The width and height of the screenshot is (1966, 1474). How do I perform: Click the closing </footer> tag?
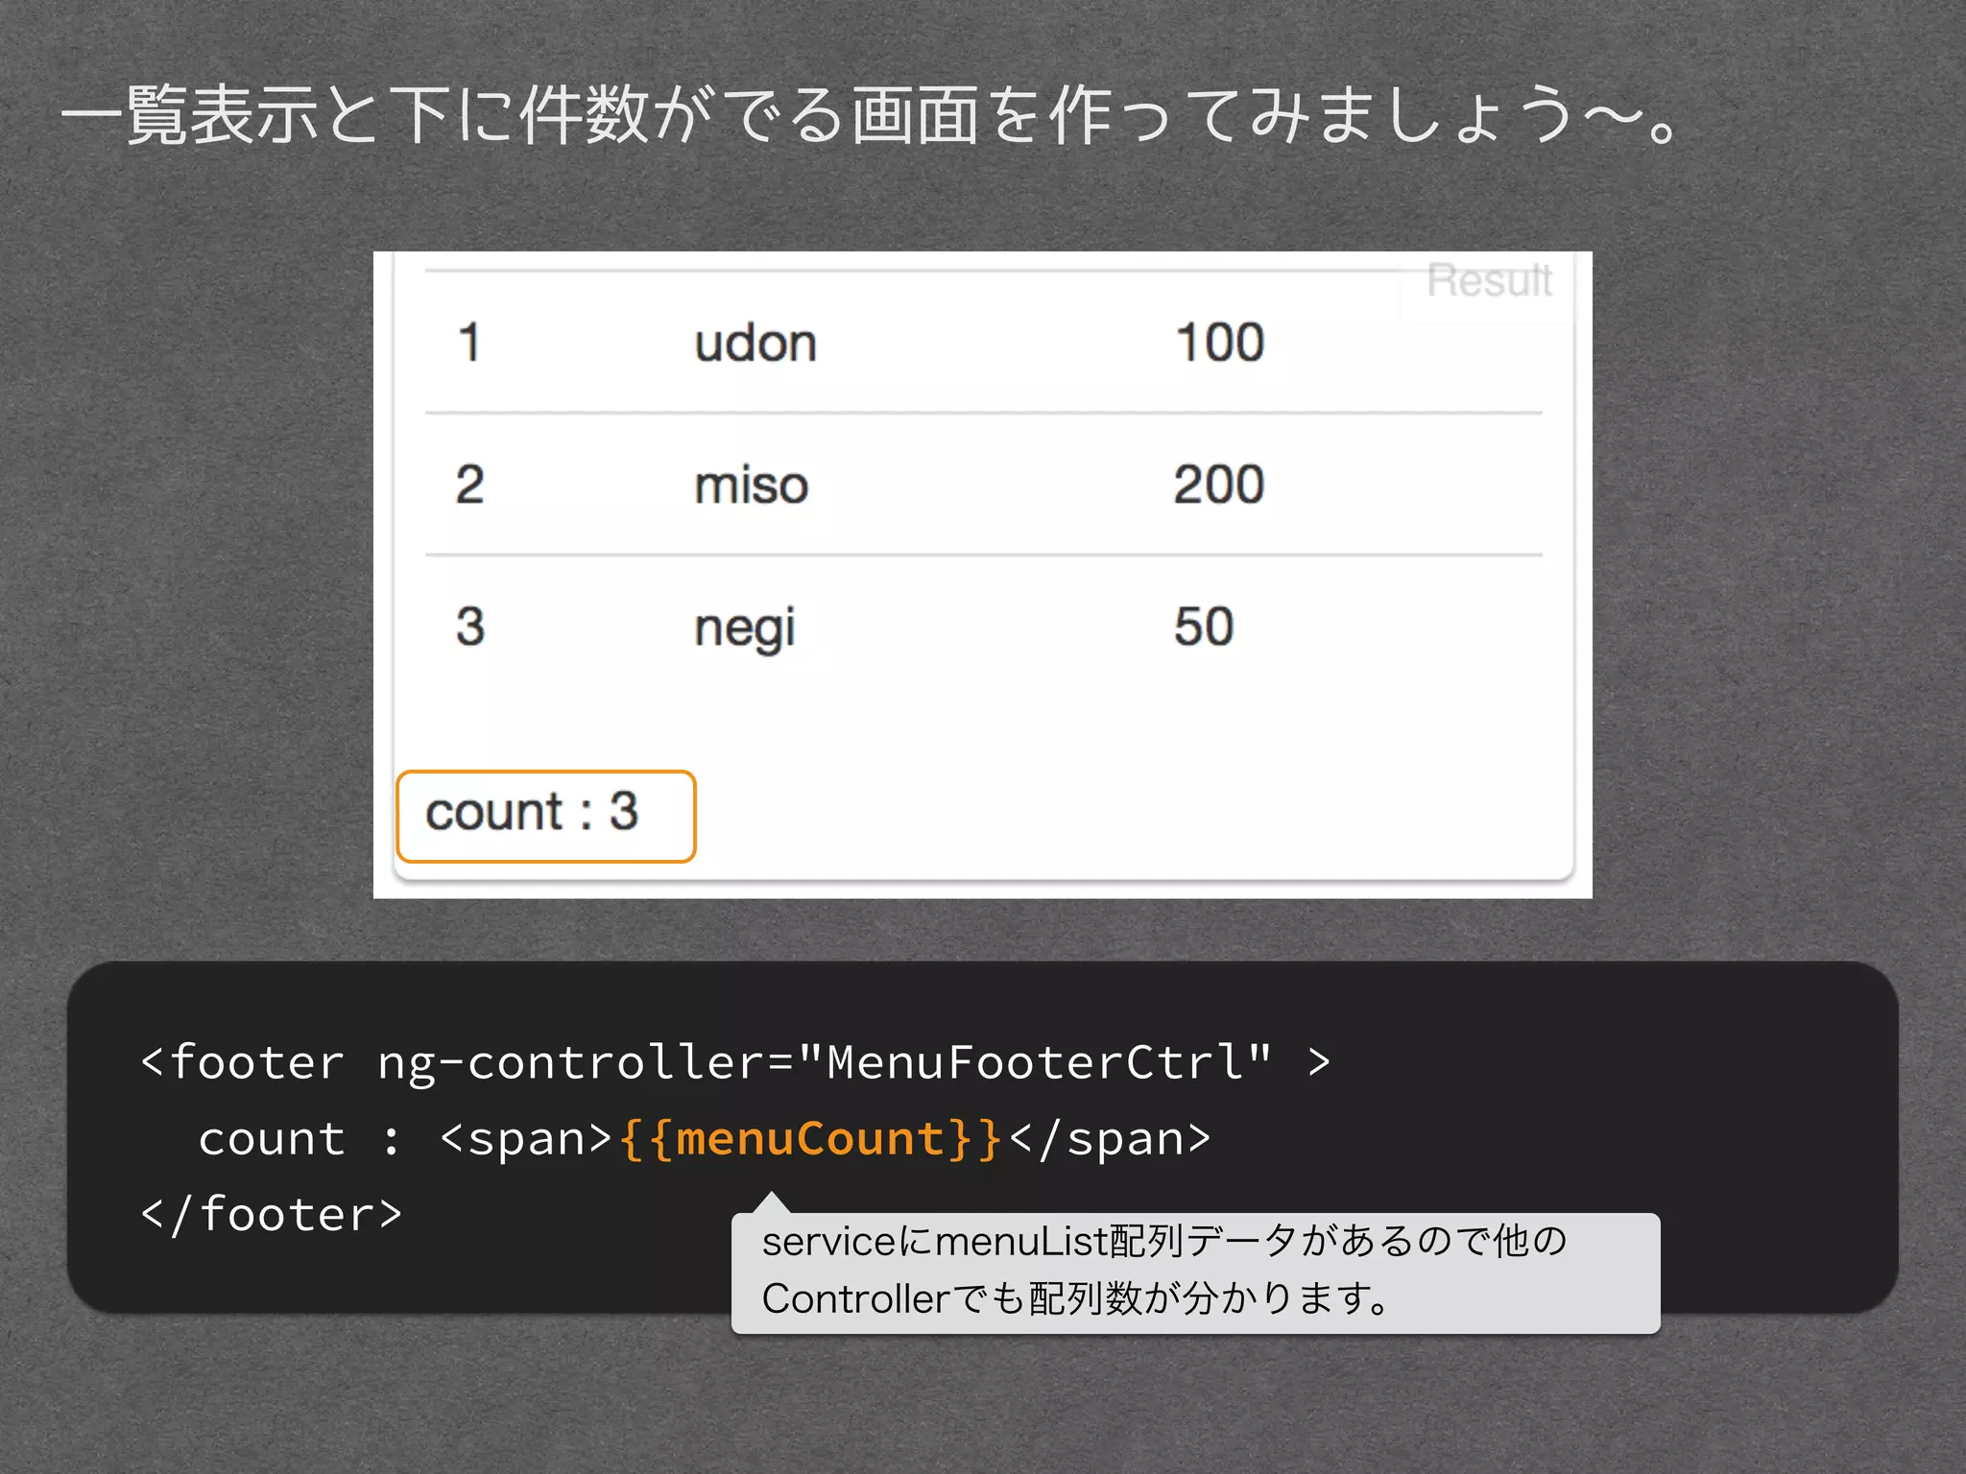tap(272, 1215)
